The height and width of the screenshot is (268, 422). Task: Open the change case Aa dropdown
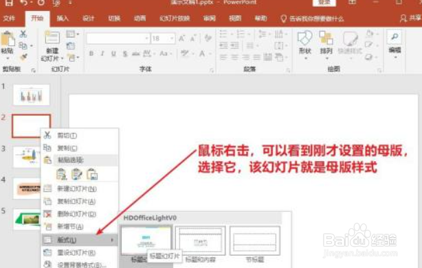pos(166,53)
